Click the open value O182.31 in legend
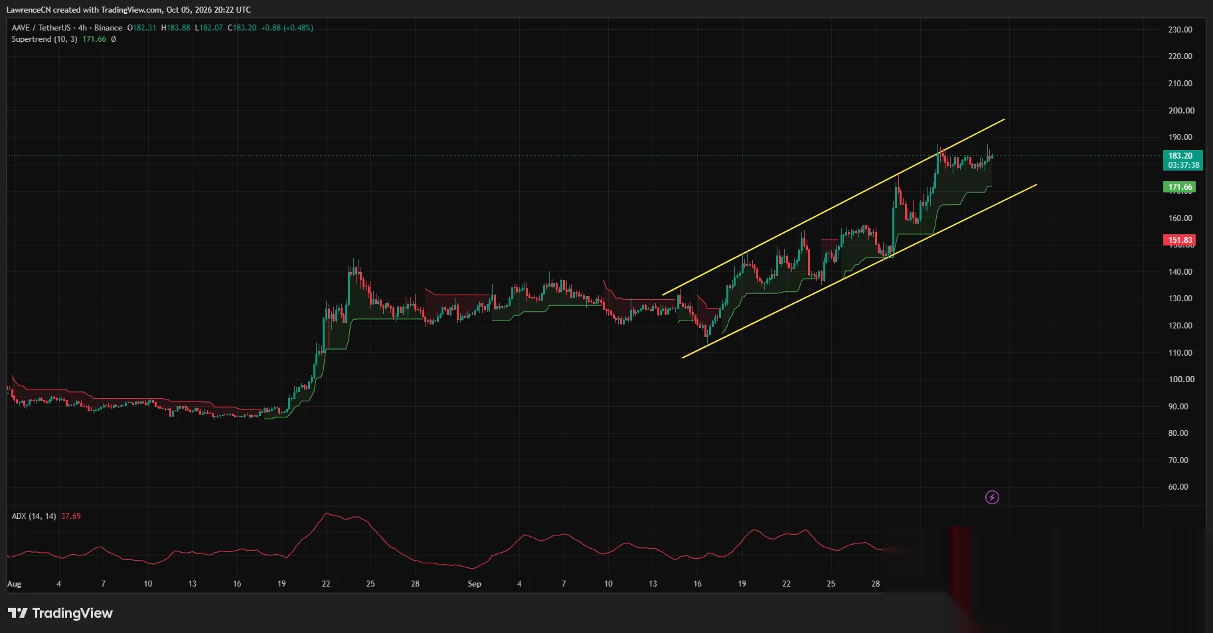The image size is (1213, 633). [x=142, y=28]
